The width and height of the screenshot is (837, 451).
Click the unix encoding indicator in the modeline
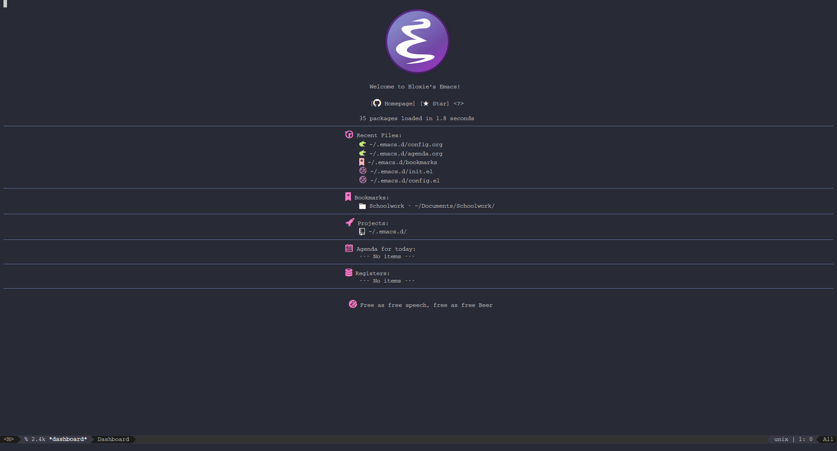coord(781,439)
